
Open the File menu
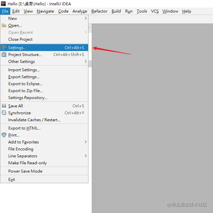point(5,11)
